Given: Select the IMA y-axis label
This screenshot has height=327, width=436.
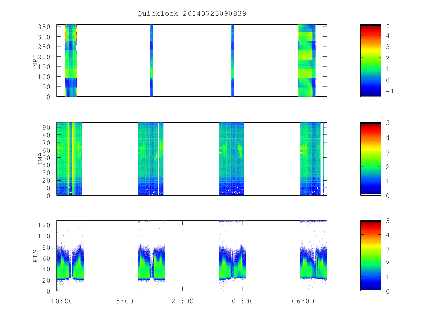Looking at the screenshot, I should tap(41, 159).
